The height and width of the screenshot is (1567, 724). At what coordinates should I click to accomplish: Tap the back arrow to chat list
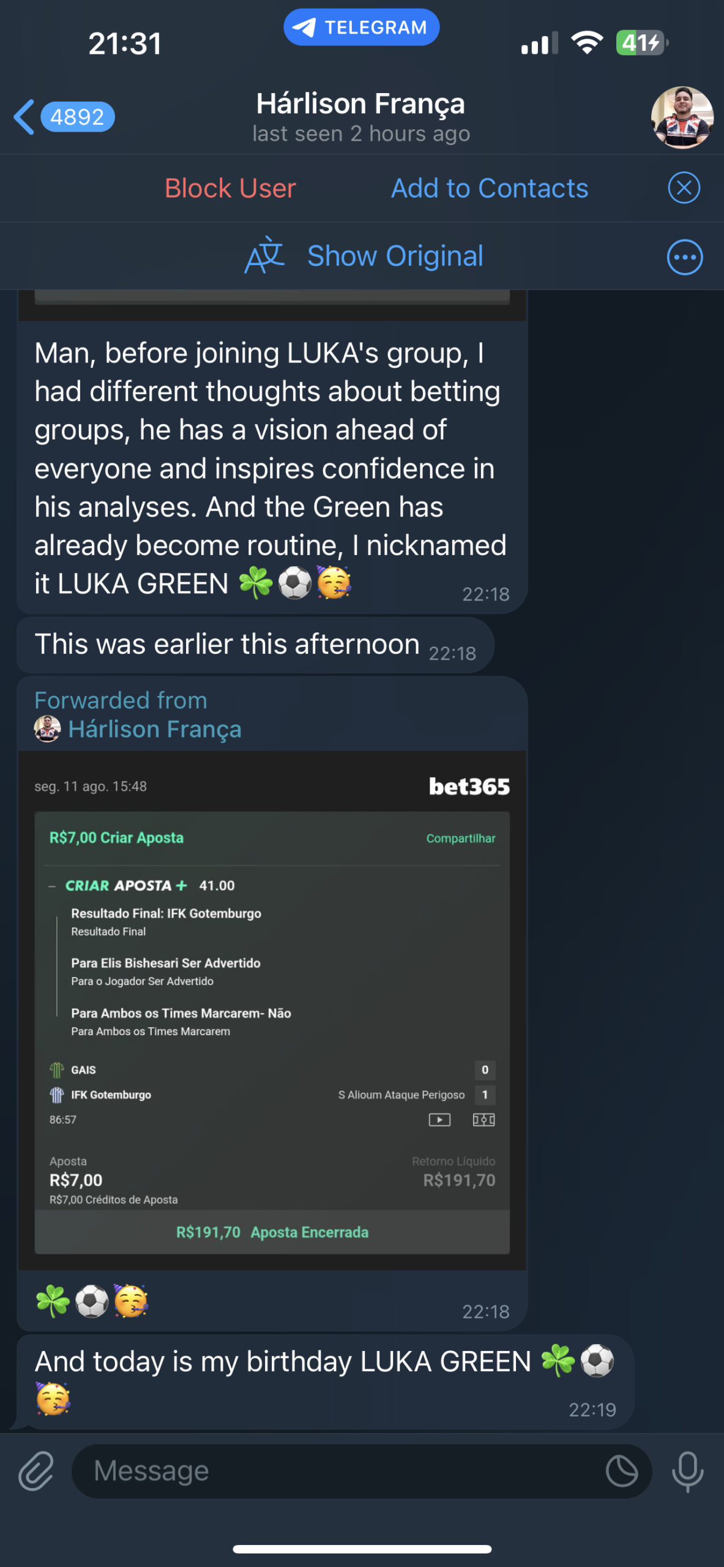[x=24, y=117]
